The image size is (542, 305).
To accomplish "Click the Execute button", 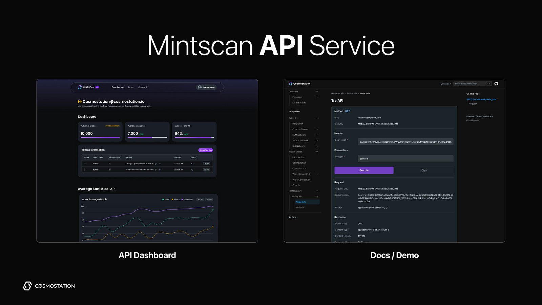I will (363, 170).
